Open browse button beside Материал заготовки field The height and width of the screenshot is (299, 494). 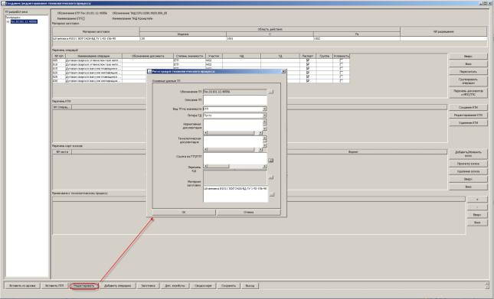272,194
